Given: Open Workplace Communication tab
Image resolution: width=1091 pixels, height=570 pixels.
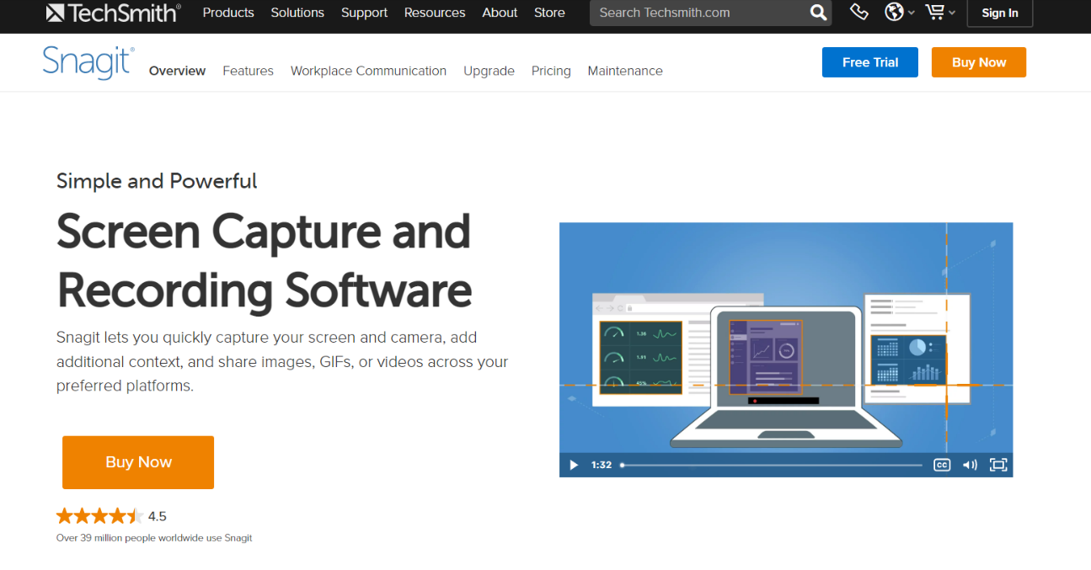Looking at the screenshot, I should [x=368, y=71].
